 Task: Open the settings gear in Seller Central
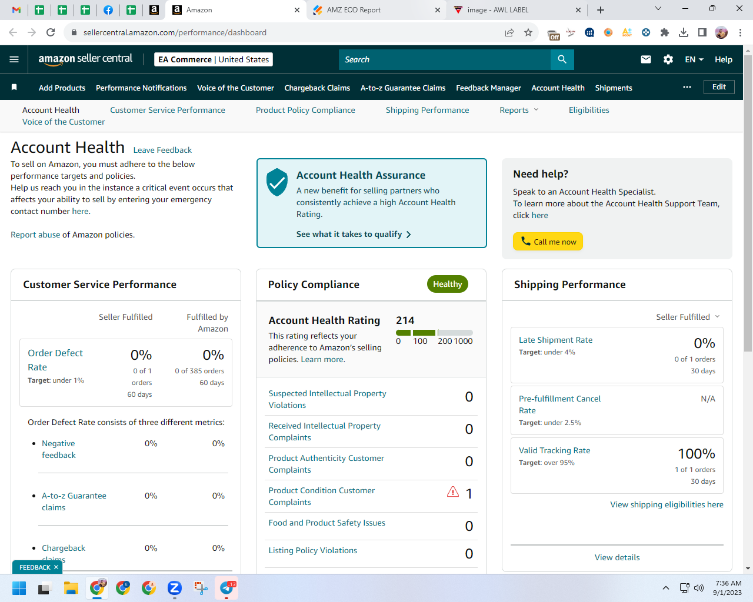[x=668, y=59]
